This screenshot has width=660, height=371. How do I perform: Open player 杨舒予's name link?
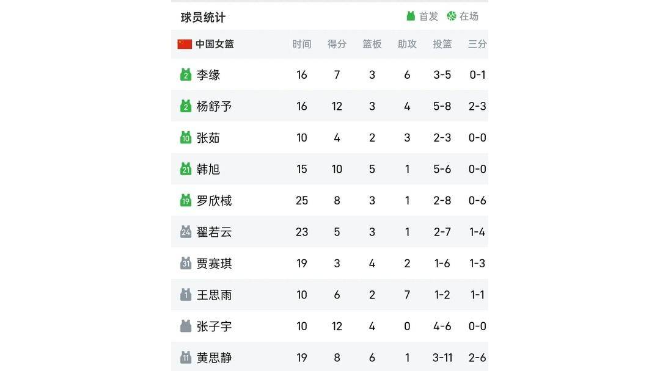click(215, 106)
